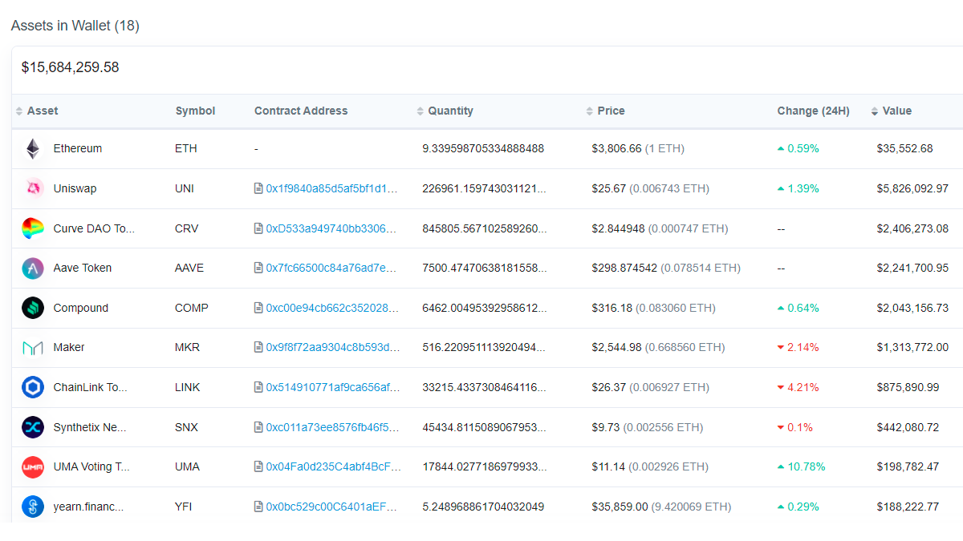
Task: Click the contract document icon in UMA row
Action: click(x=258, y=466)
